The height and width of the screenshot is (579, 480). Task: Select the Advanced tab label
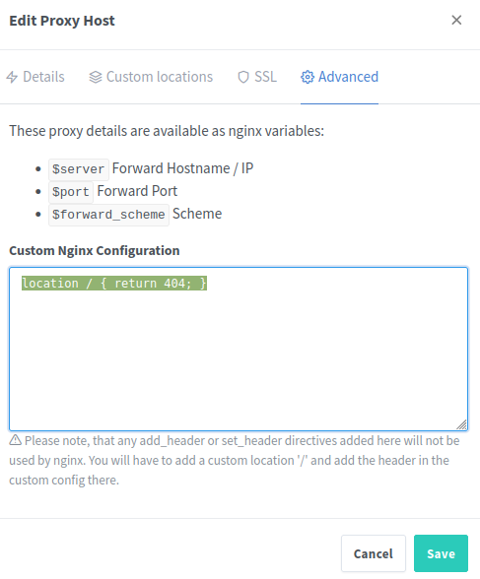coord(349,77)
